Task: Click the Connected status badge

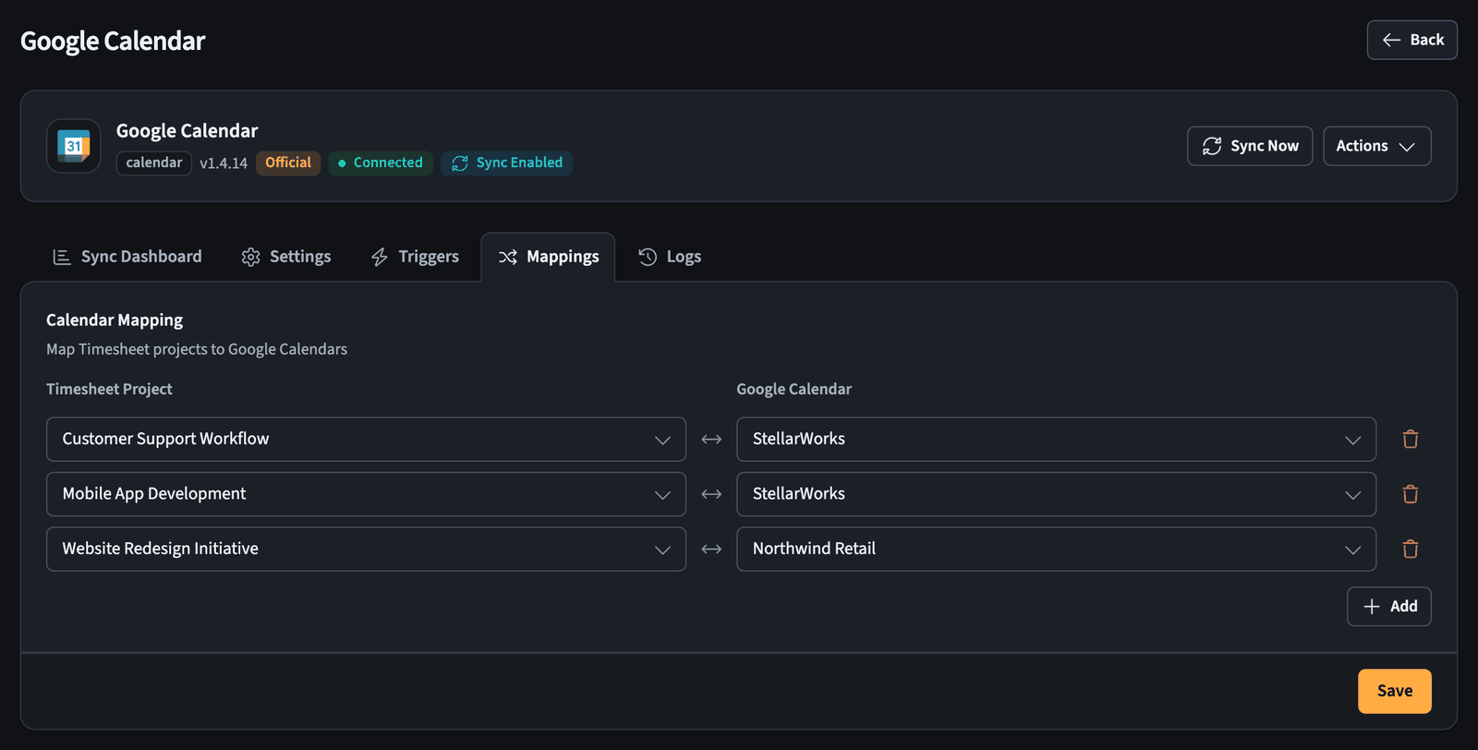Action: click(x=381, y=163)
